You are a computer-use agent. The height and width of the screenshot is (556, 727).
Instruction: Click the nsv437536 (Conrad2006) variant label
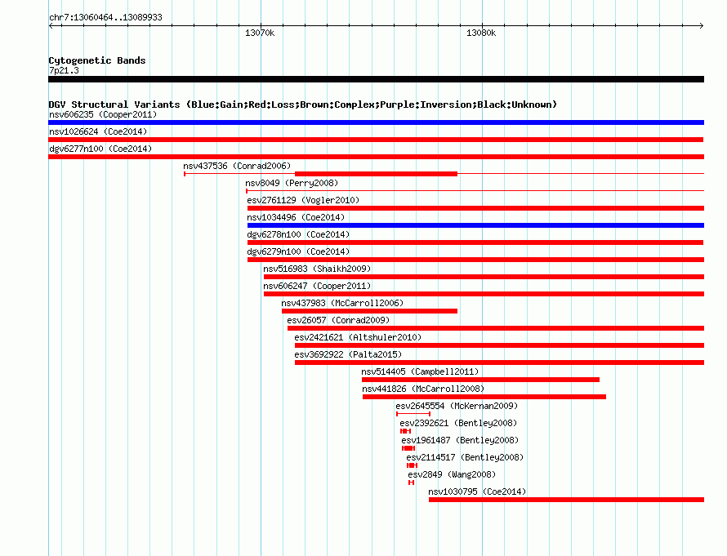click(237, 166)
